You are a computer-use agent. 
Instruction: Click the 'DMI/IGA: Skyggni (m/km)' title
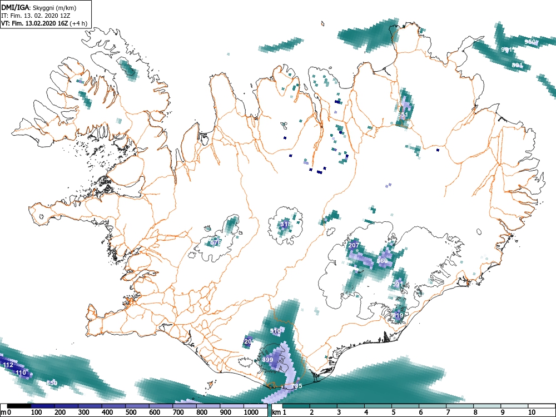click(39, 7)
